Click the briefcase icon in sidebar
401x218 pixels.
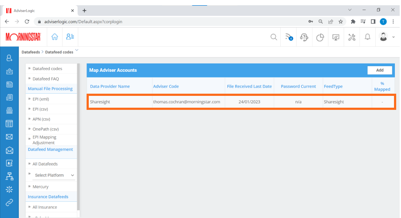pyautogui.click(x=10, y=71)
